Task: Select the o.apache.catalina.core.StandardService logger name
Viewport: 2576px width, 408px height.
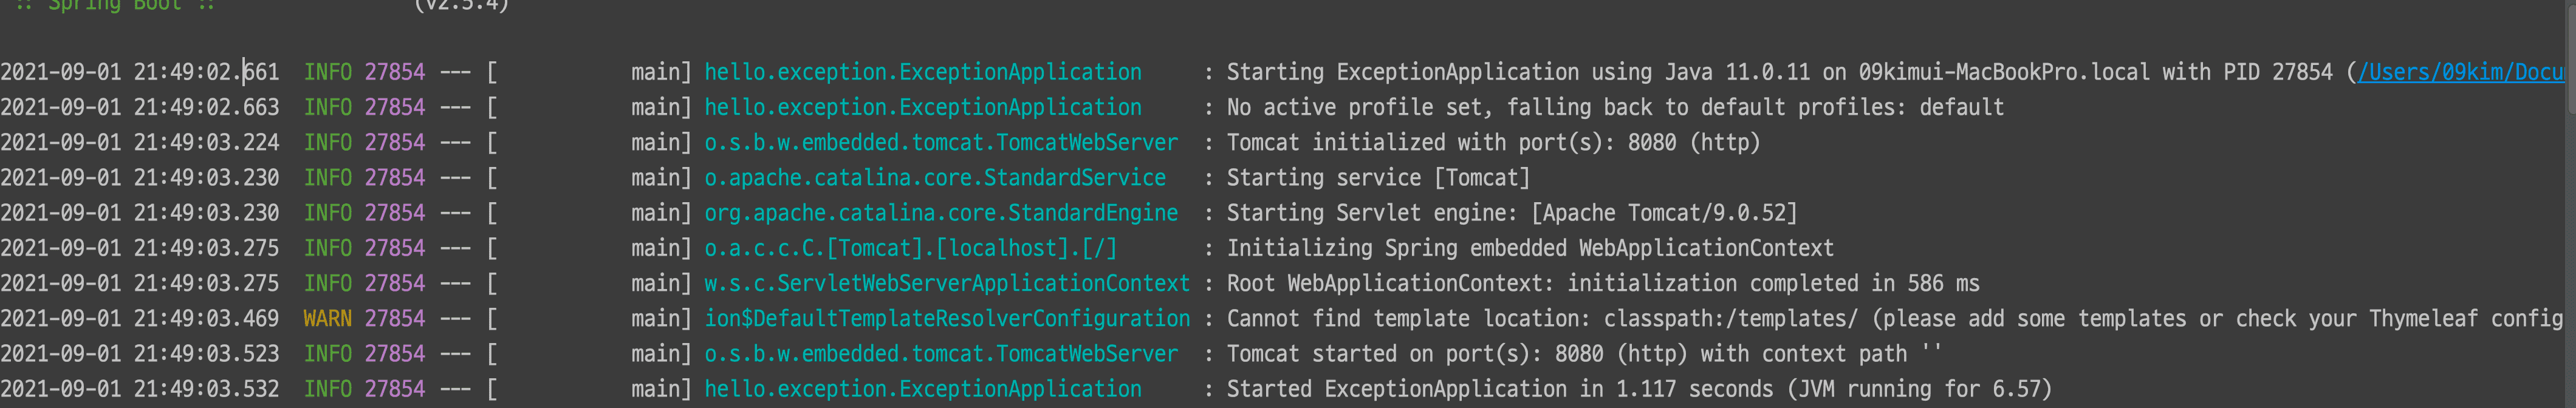Action: 934,178
